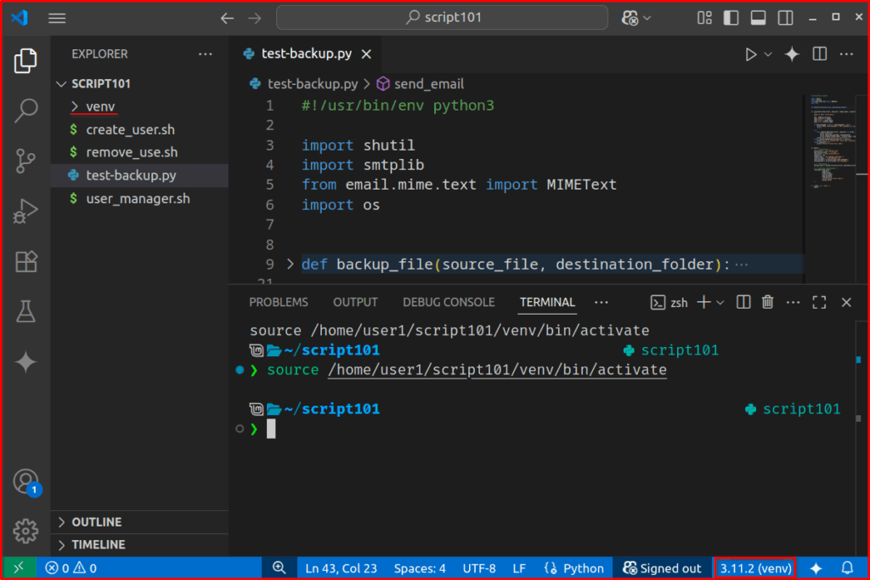Open user_manager.sh file
This screenshot has width=870, height=580.
point(138,198)
